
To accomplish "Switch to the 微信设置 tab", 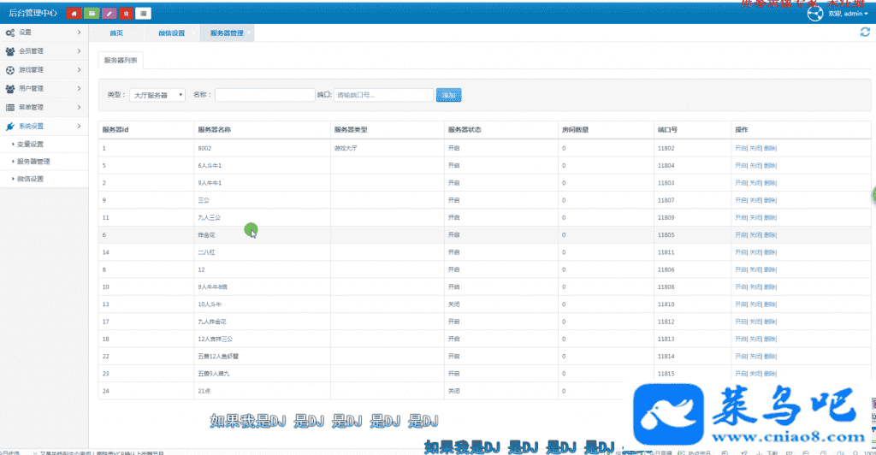I will point(171,33).
